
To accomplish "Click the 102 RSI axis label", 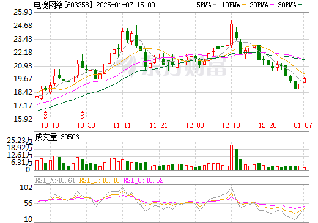I will tap(26, 188).
